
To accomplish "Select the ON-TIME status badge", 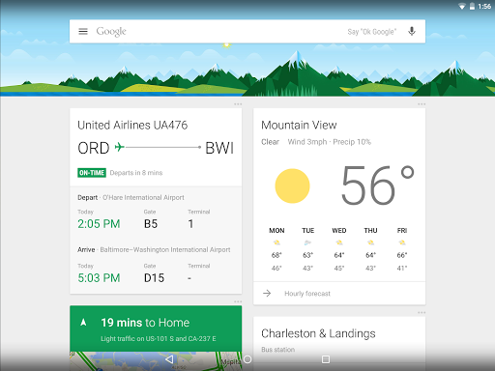I will tap(92, 173).
